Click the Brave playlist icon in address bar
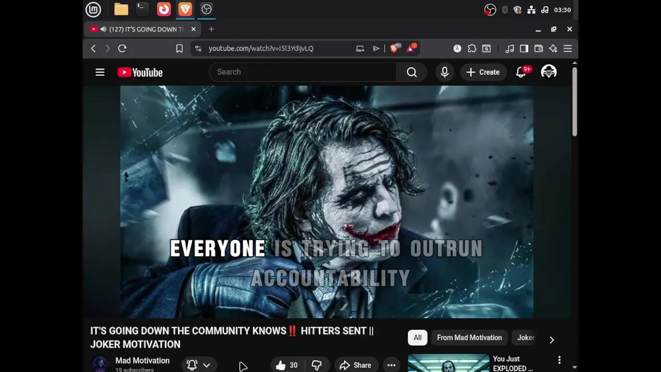 tap(376, 49)
